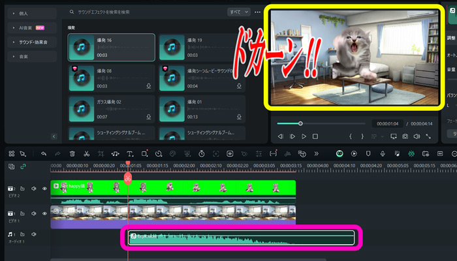The width and height of the screenshot is (457, 261).
Task: Play the preview
Action: coord(304,136)
